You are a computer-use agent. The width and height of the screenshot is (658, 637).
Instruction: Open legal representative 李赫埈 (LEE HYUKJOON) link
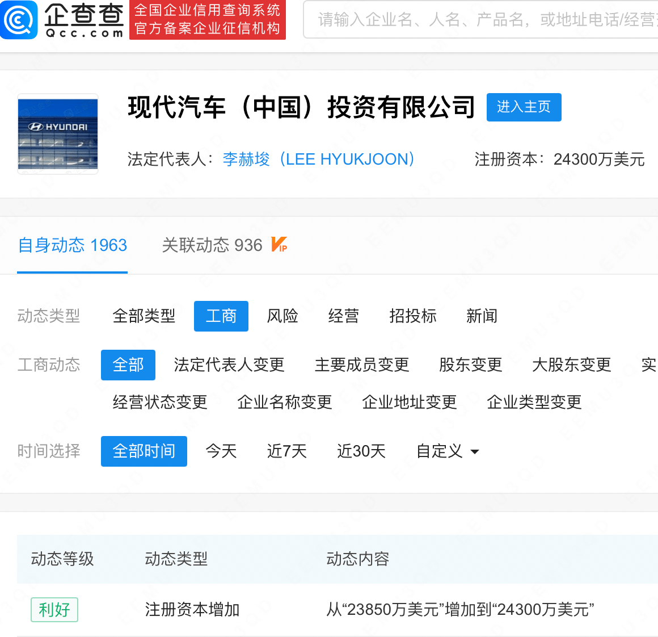click(319, 160)
